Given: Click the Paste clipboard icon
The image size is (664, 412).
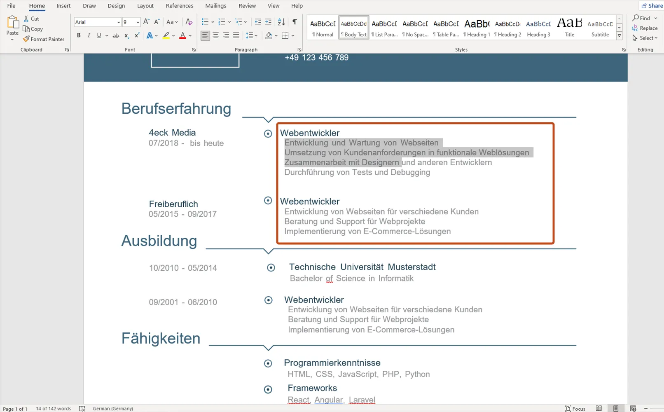Looking at the screenshot, I should click(12, 23).
